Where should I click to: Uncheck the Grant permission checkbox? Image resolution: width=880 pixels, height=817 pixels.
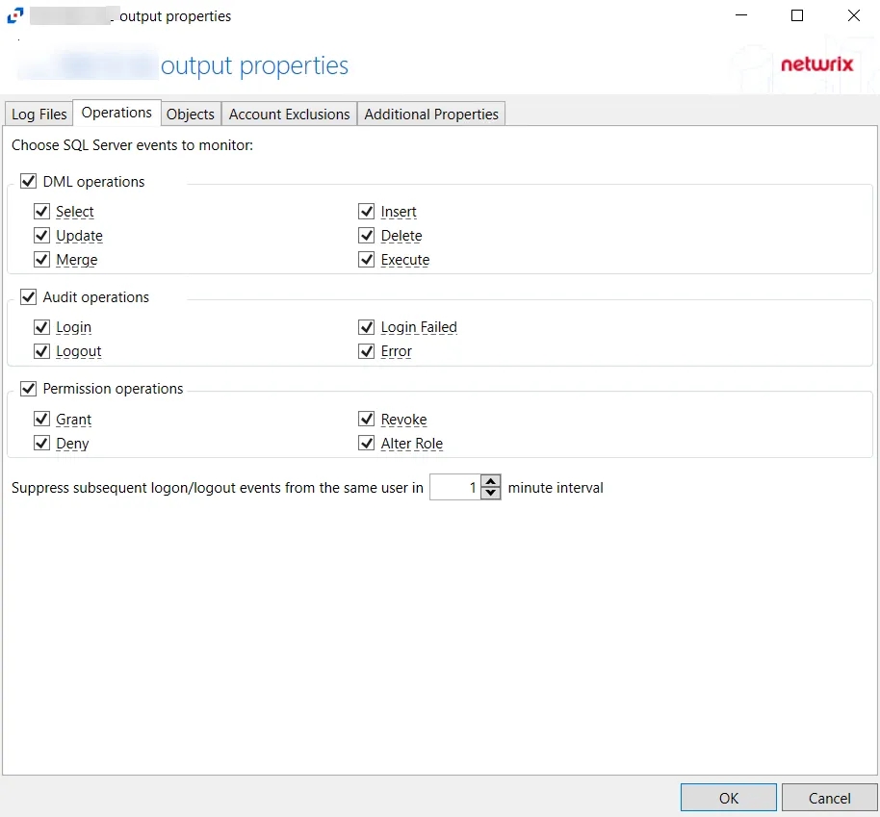(x=42, y=419)
